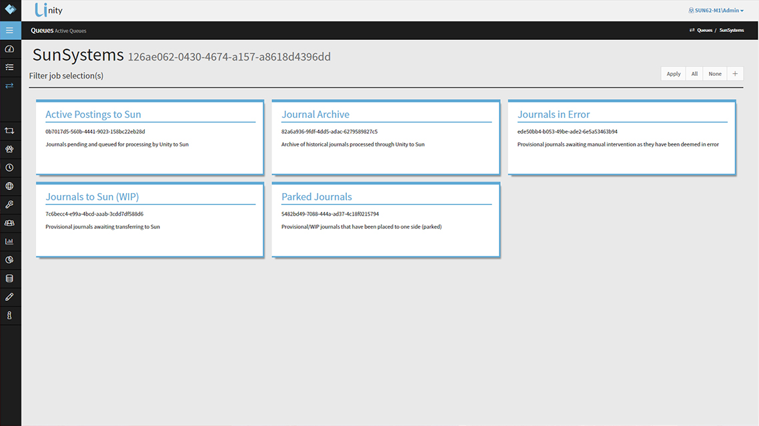Click 'Archive of historical journals' description
The width and height of the screenshot is (759, 426).
click(x=353, y=144)
